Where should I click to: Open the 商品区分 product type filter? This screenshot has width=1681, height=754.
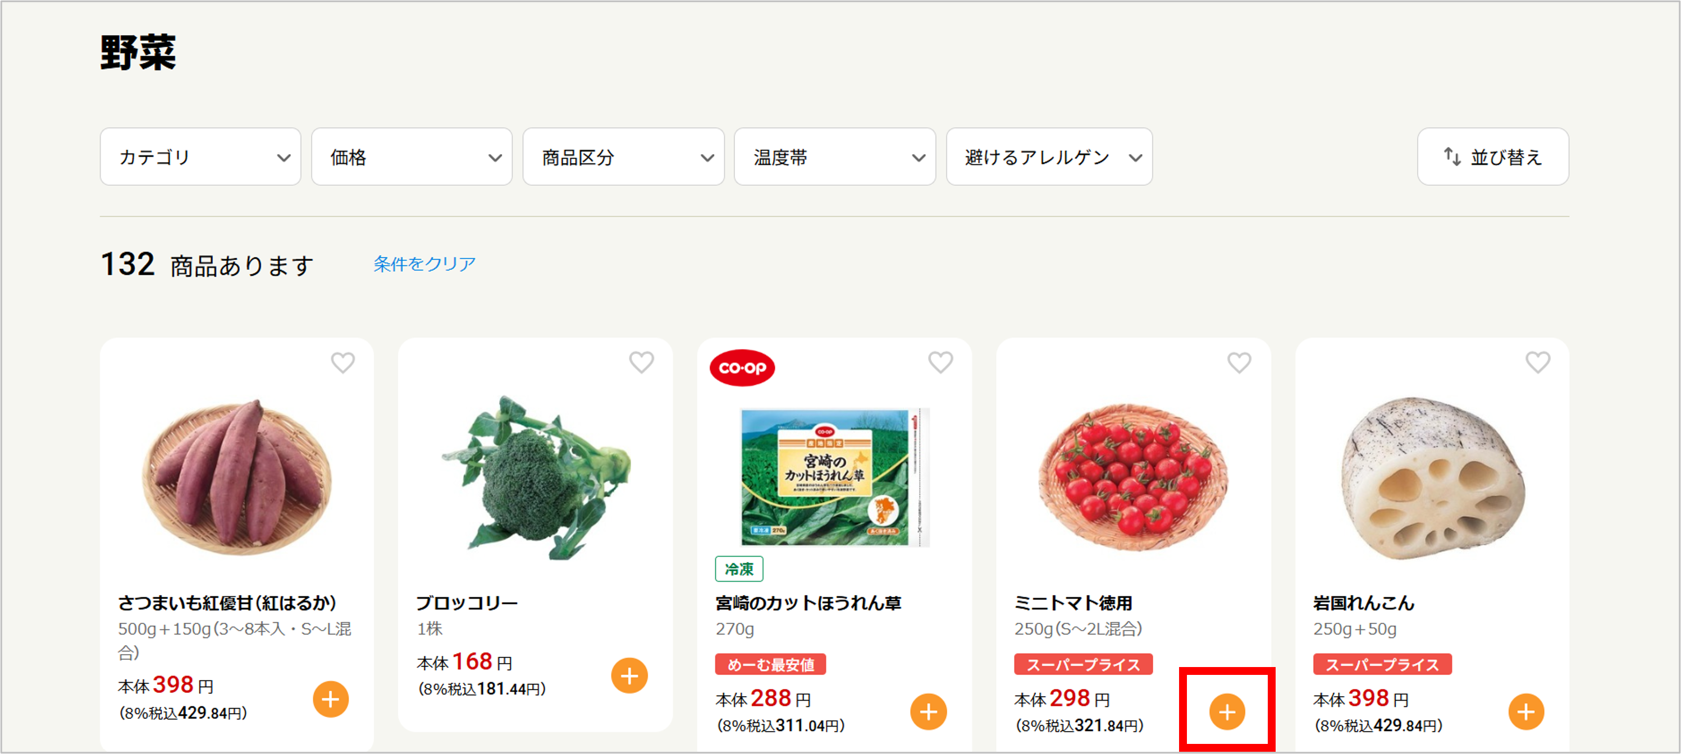pyautogui.click(x=623, y=157)
